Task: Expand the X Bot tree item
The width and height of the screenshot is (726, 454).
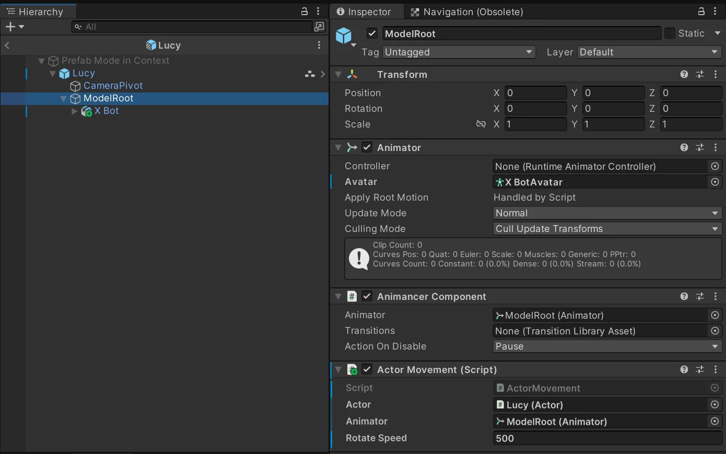Action: 75,111
